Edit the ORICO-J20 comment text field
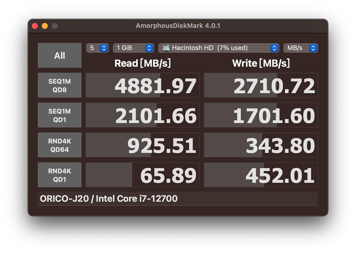Image resolution: width=356 pixels, height=253 pixels. pyautogui.click(x=178, y=199)
